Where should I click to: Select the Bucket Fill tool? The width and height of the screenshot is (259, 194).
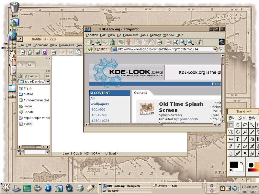tap(252, 139)
